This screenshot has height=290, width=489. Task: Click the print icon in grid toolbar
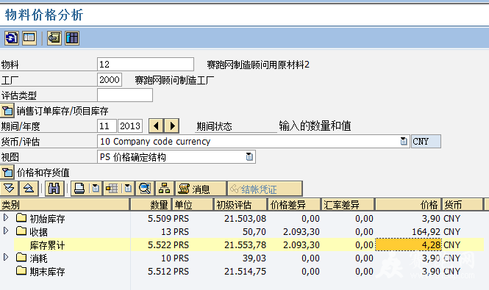click(x=79, y=189)
